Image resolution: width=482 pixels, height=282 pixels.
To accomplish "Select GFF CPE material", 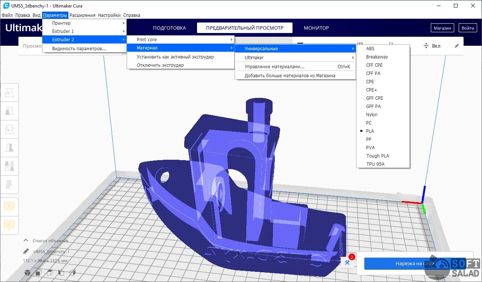I will click(x=383, y=98).
